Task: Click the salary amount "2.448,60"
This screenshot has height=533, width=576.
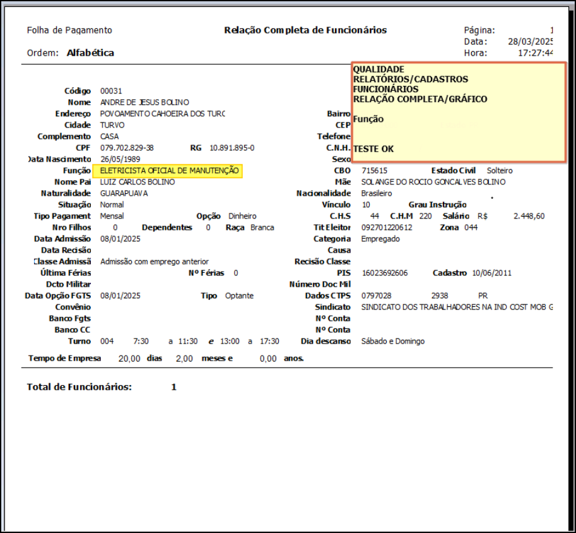Action: pyautogui.click(x=529, y=216)
